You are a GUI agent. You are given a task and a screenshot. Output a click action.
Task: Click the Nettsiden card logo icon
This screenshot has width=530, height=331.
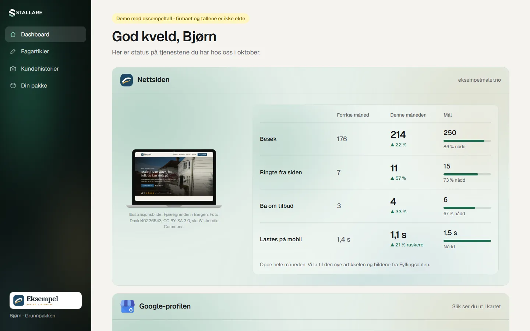[x=127, y=80]
